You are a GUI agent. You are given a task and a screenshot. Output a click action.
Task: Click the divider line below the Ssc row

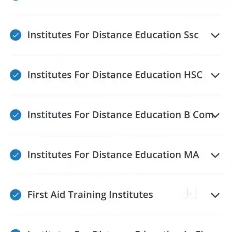coord(116,55)
